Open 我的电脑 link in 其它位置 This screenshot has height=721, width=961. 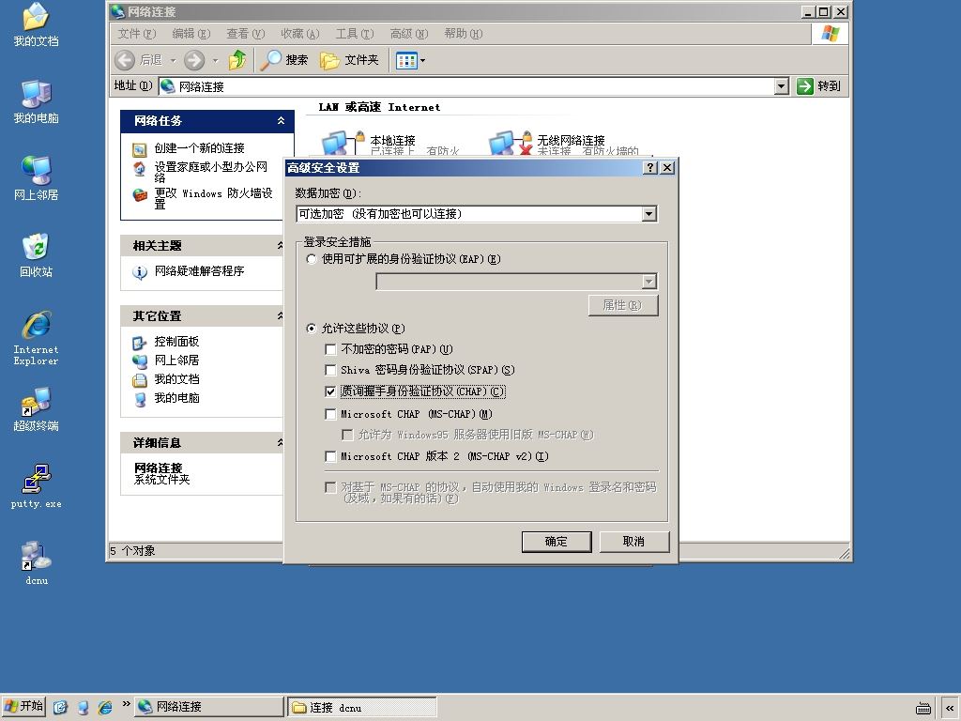[x=176, y=398]
